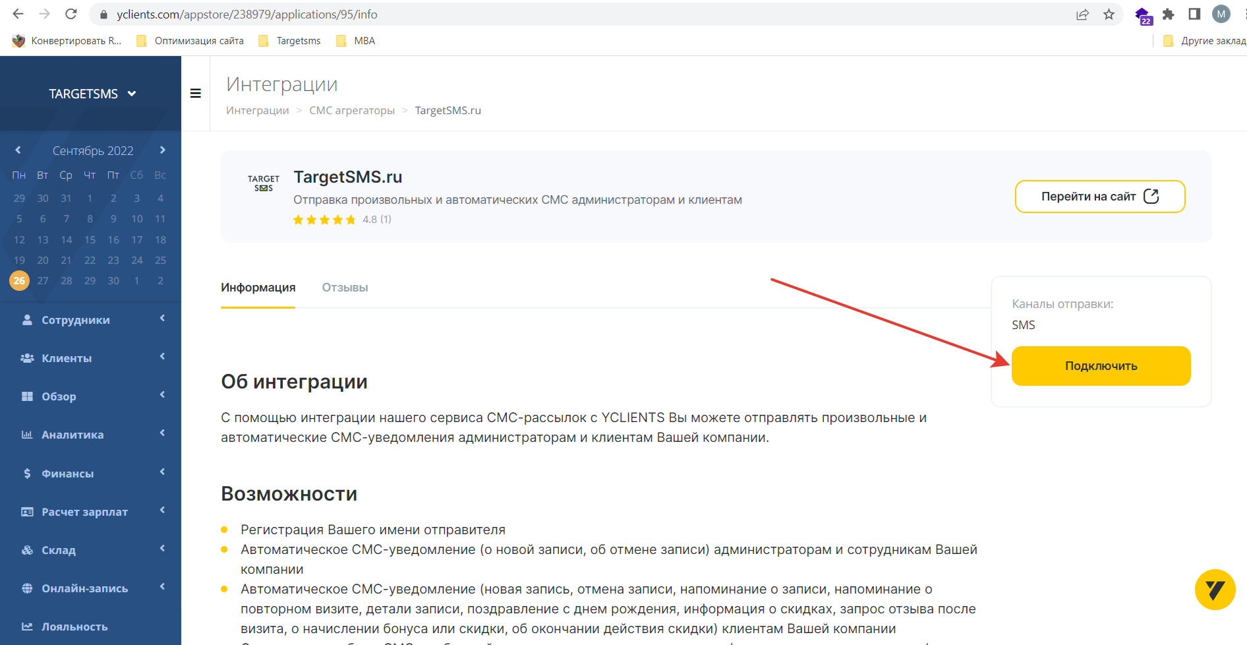Expand the Расчет зарплат menu chevron
The height and width of the screenshot is (645, 1247).
click(162, 510)
